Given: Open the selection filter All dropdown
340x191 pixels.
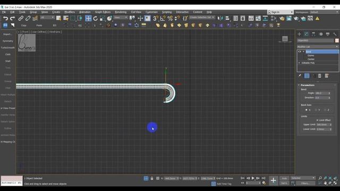Looking at the screenshot, I should point(47,18).
